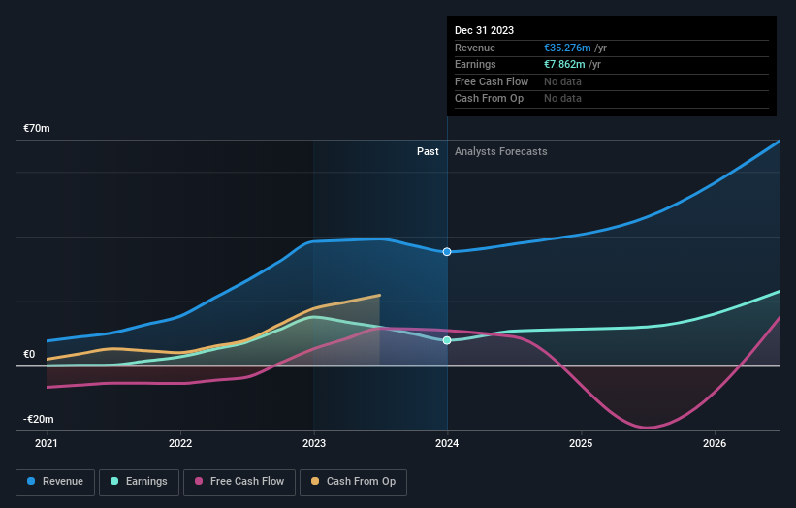Click the Dec 31 2023 tooltip date
The height and width of the screenshot is (508, 796).
pos(485,30)
